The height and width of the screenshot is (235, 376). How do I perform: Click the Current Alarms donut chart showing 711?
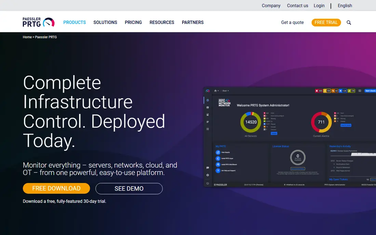[321, 122]
